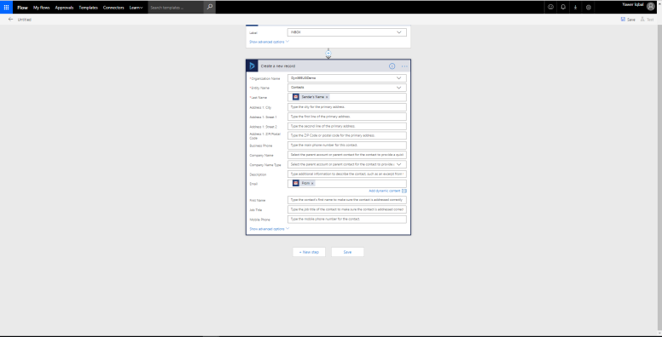
Task: Expand the Label INBOX dropdown
Action: [399, 32]
